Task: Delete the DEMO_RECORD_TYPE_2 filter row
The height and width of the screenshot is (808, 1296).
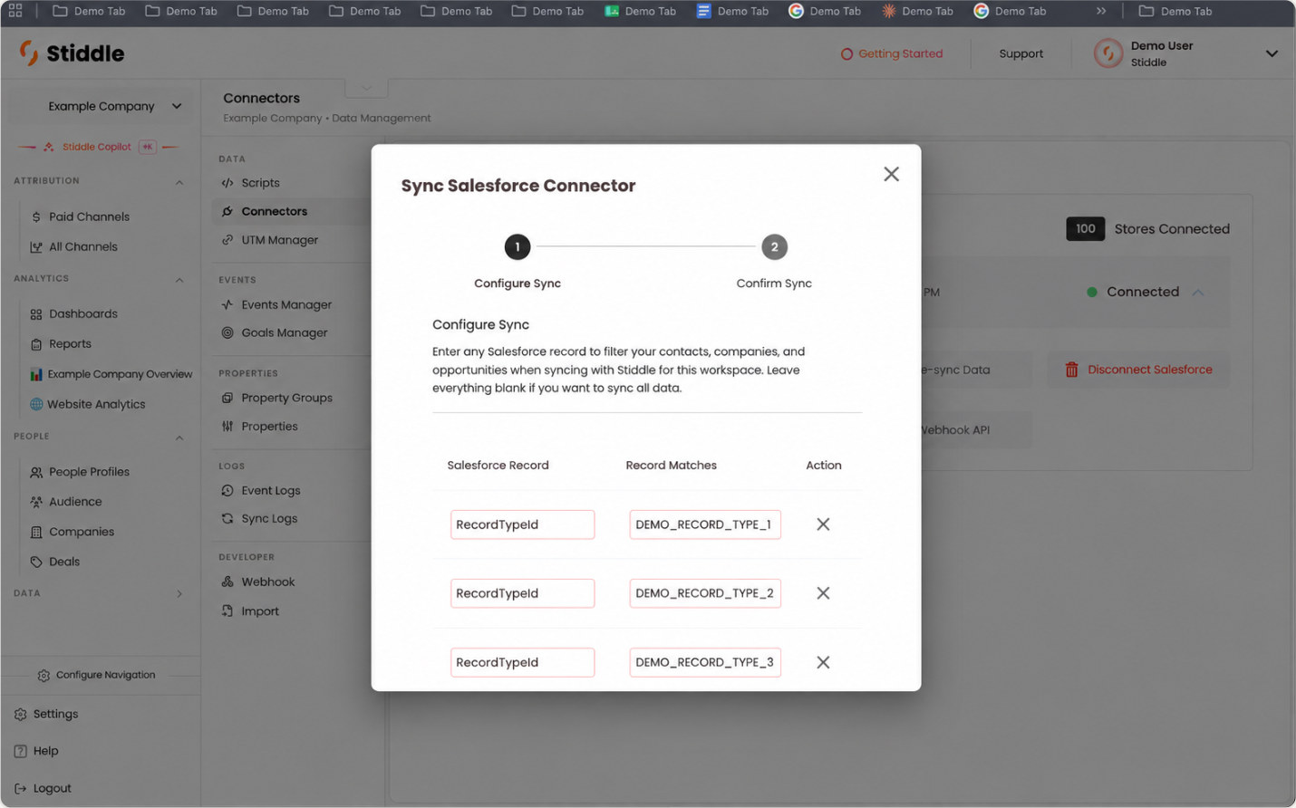Action: coord(823,593)
